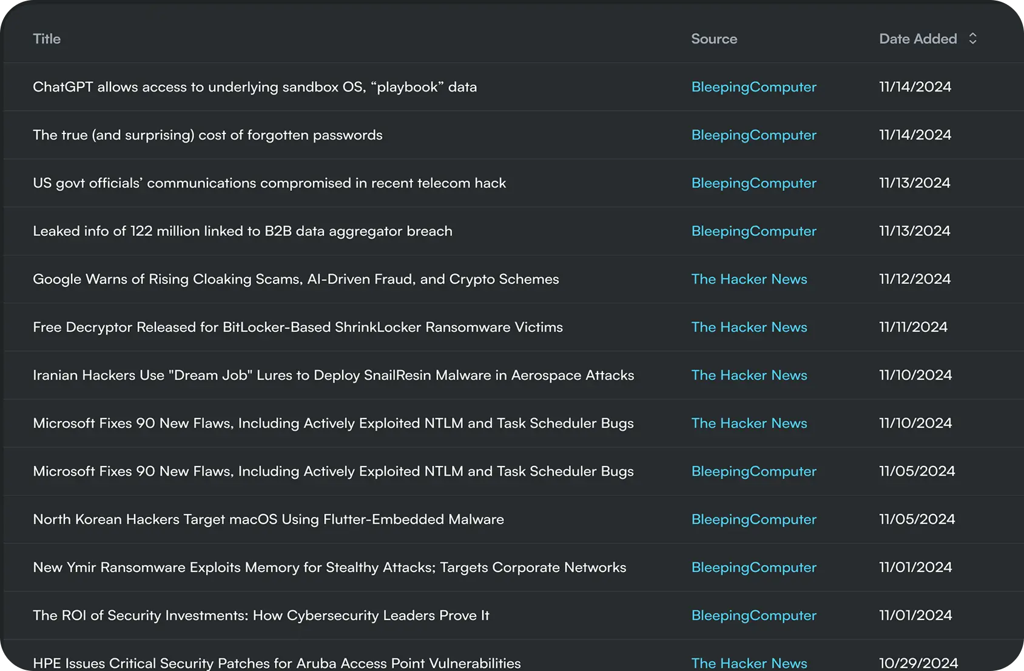Select title 'HPE Issues Critical Security Patches for Aruba'
The width and height of the screenshot is (1024, 671).
[x=277, y=663]
